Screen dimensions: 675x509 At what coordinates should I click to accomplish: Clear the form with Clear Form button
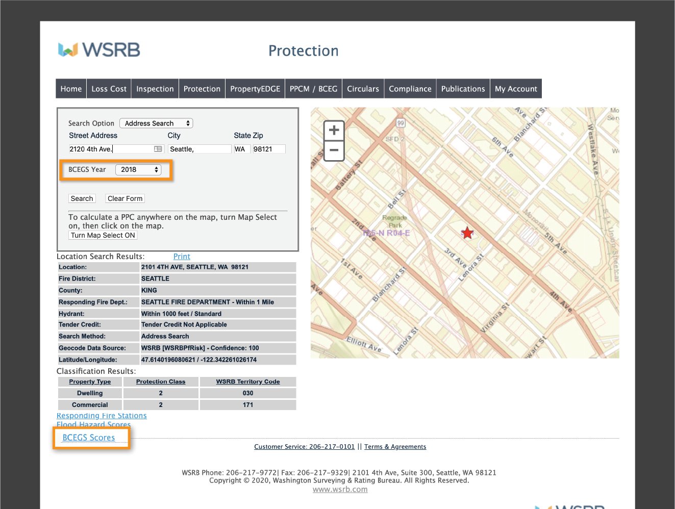tap(124, 198)
